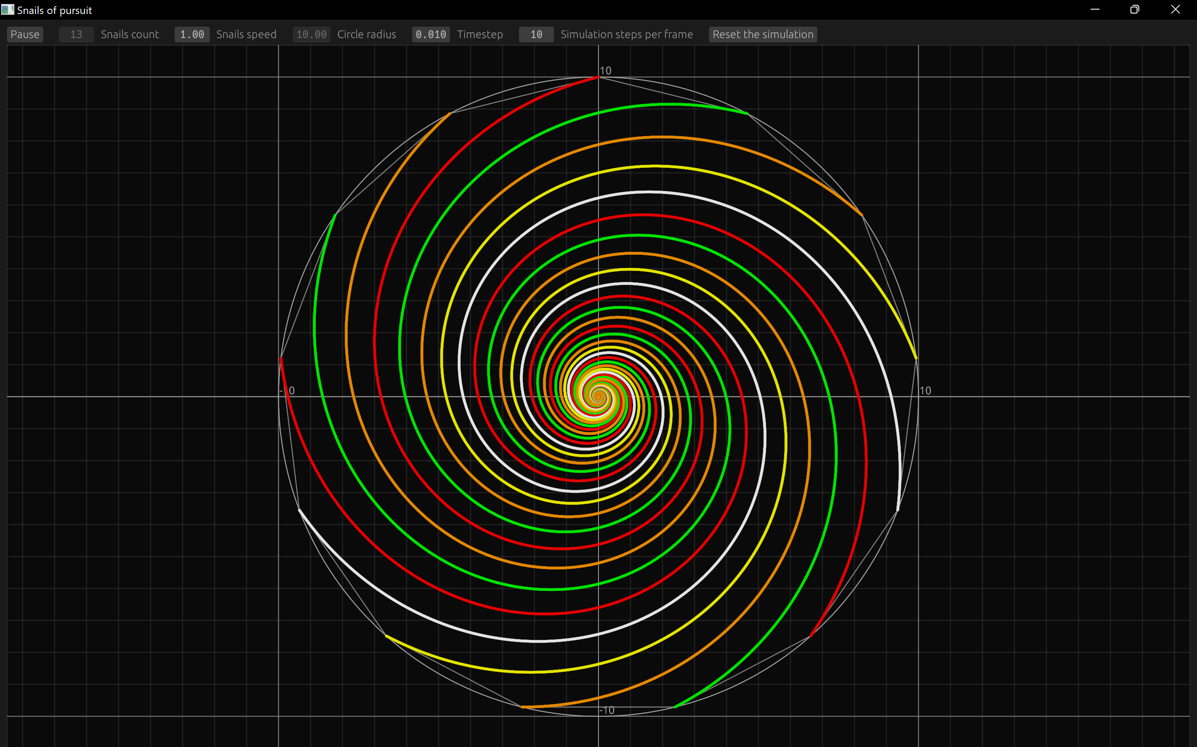Click the Snails of pursuit title text
This screenshot has width=1197, height=747.
pos(54,9)
